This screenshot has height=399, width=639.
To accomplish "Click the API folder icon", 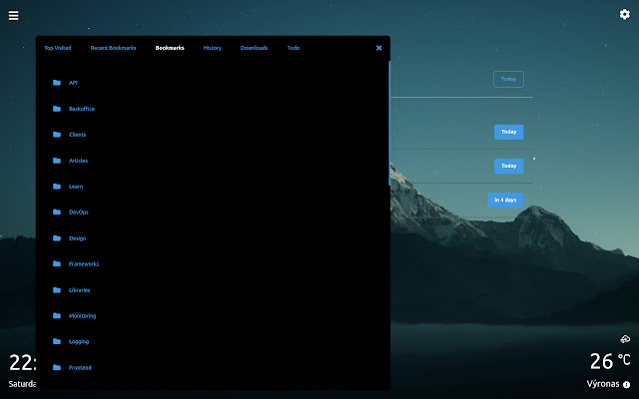I will pyautogui.click(x=57, y=83).
